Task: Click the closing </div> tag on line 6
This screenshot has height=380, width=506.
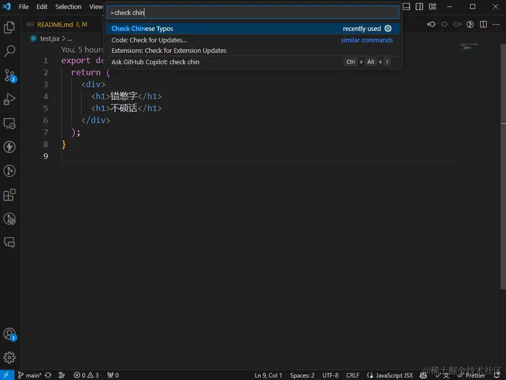Action: 96,120
